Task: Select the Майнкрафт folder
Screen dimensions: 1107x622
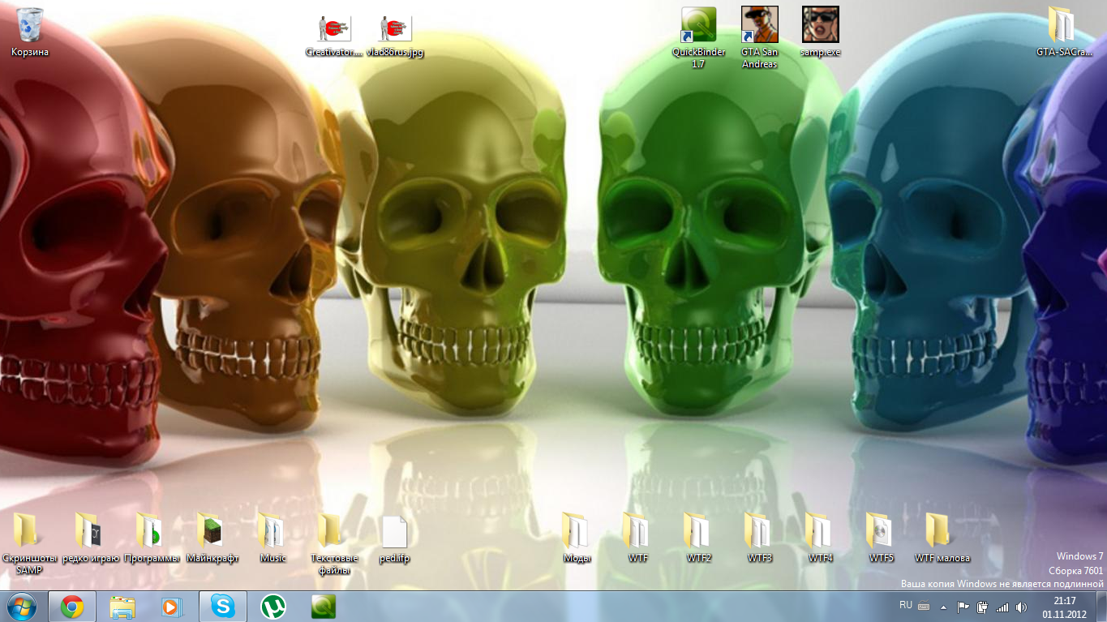Action: tap(212, 538)
